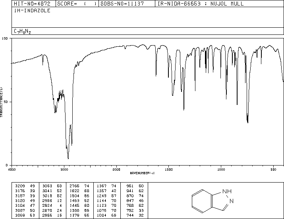Click the 2855 wavenumber in peak table

click(47, 215)
